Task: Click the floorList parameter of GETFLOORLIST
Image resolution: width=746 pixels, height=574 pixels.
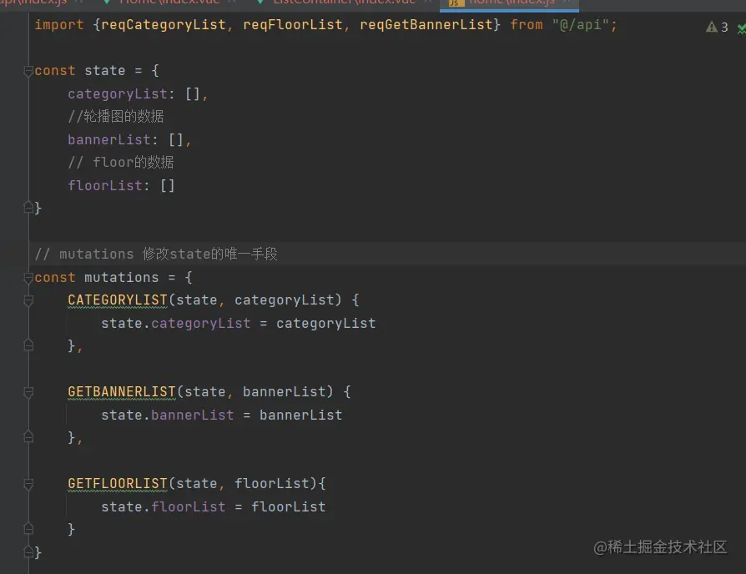Action: point(272,484)
